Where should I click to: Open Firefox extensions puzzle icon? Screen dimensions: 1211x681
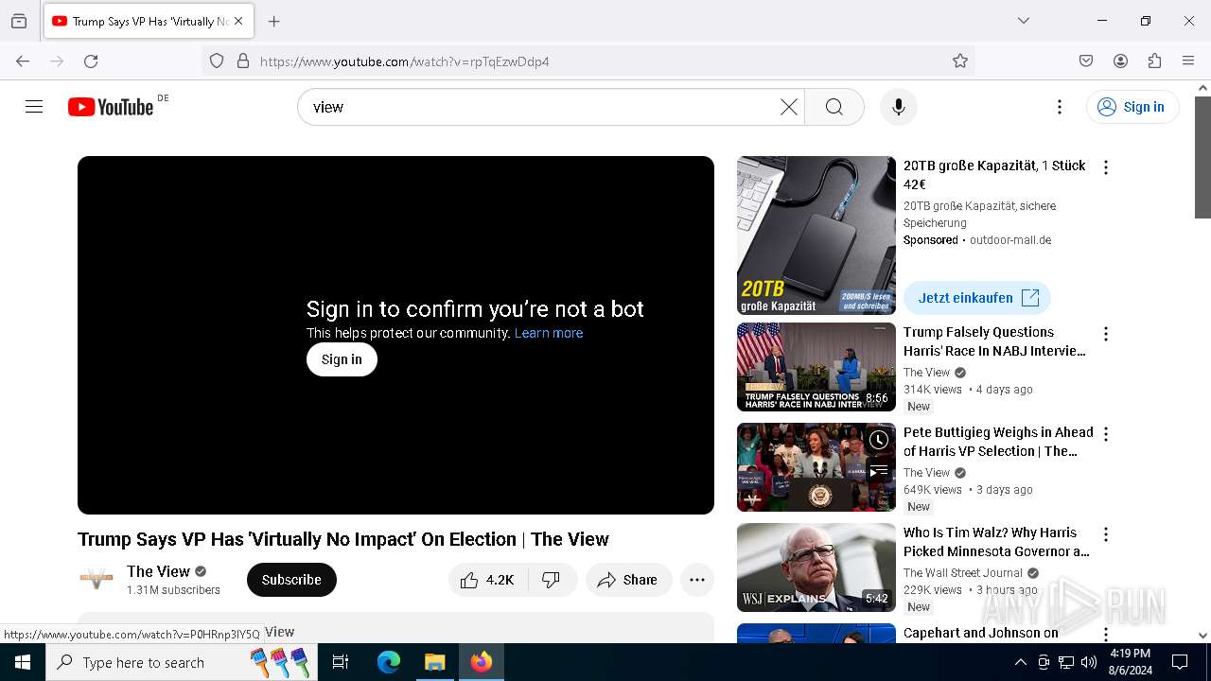(1154, 61)
